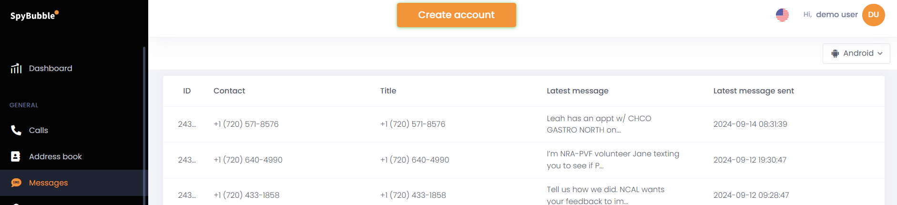Click the Messages SMS bubble icon

click(16, 183)
